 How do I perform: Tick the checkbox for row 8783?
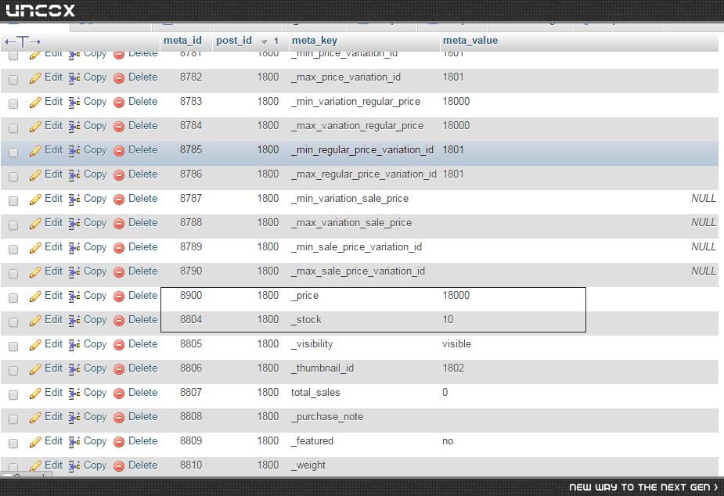(13, 103)
